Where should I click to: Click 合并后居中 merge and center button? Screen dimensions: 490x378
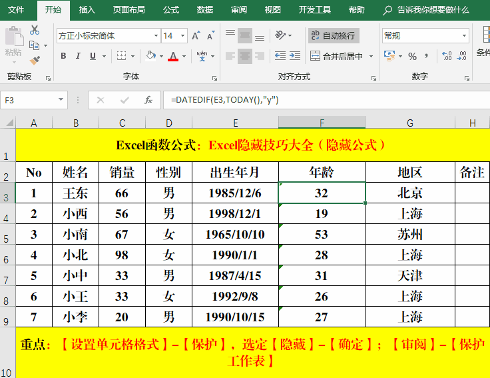coord(336,56)
